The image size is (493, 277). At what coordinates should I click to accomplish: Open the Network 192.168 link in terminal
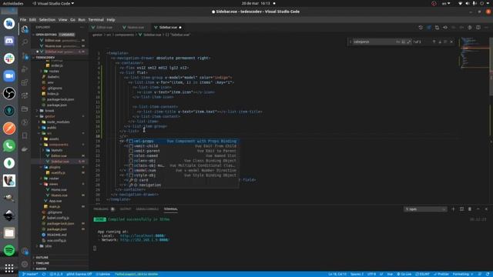click(145, 240)
